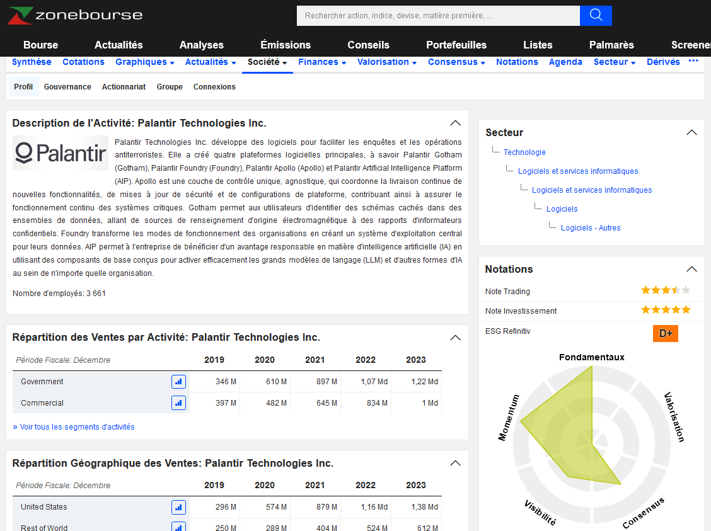Collapse the Secteur panel
Viewport: 711px width, 531px height.
coord(691,133)
